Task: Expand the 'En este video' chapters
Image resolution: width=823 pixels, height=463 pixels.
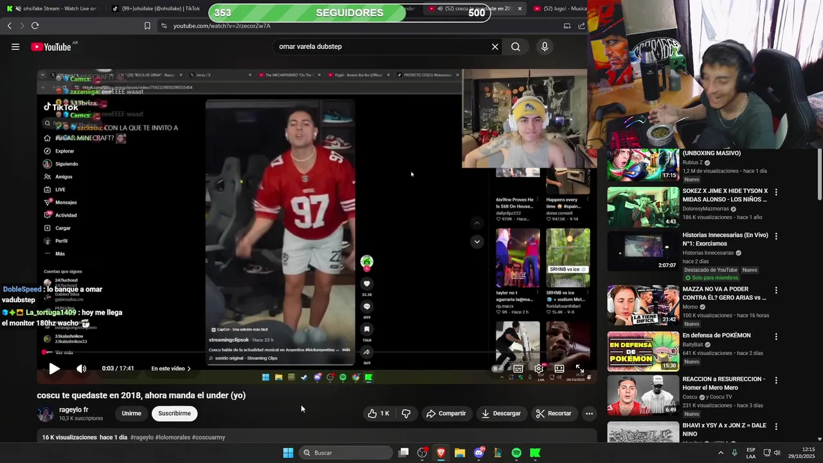Action: 171,368
